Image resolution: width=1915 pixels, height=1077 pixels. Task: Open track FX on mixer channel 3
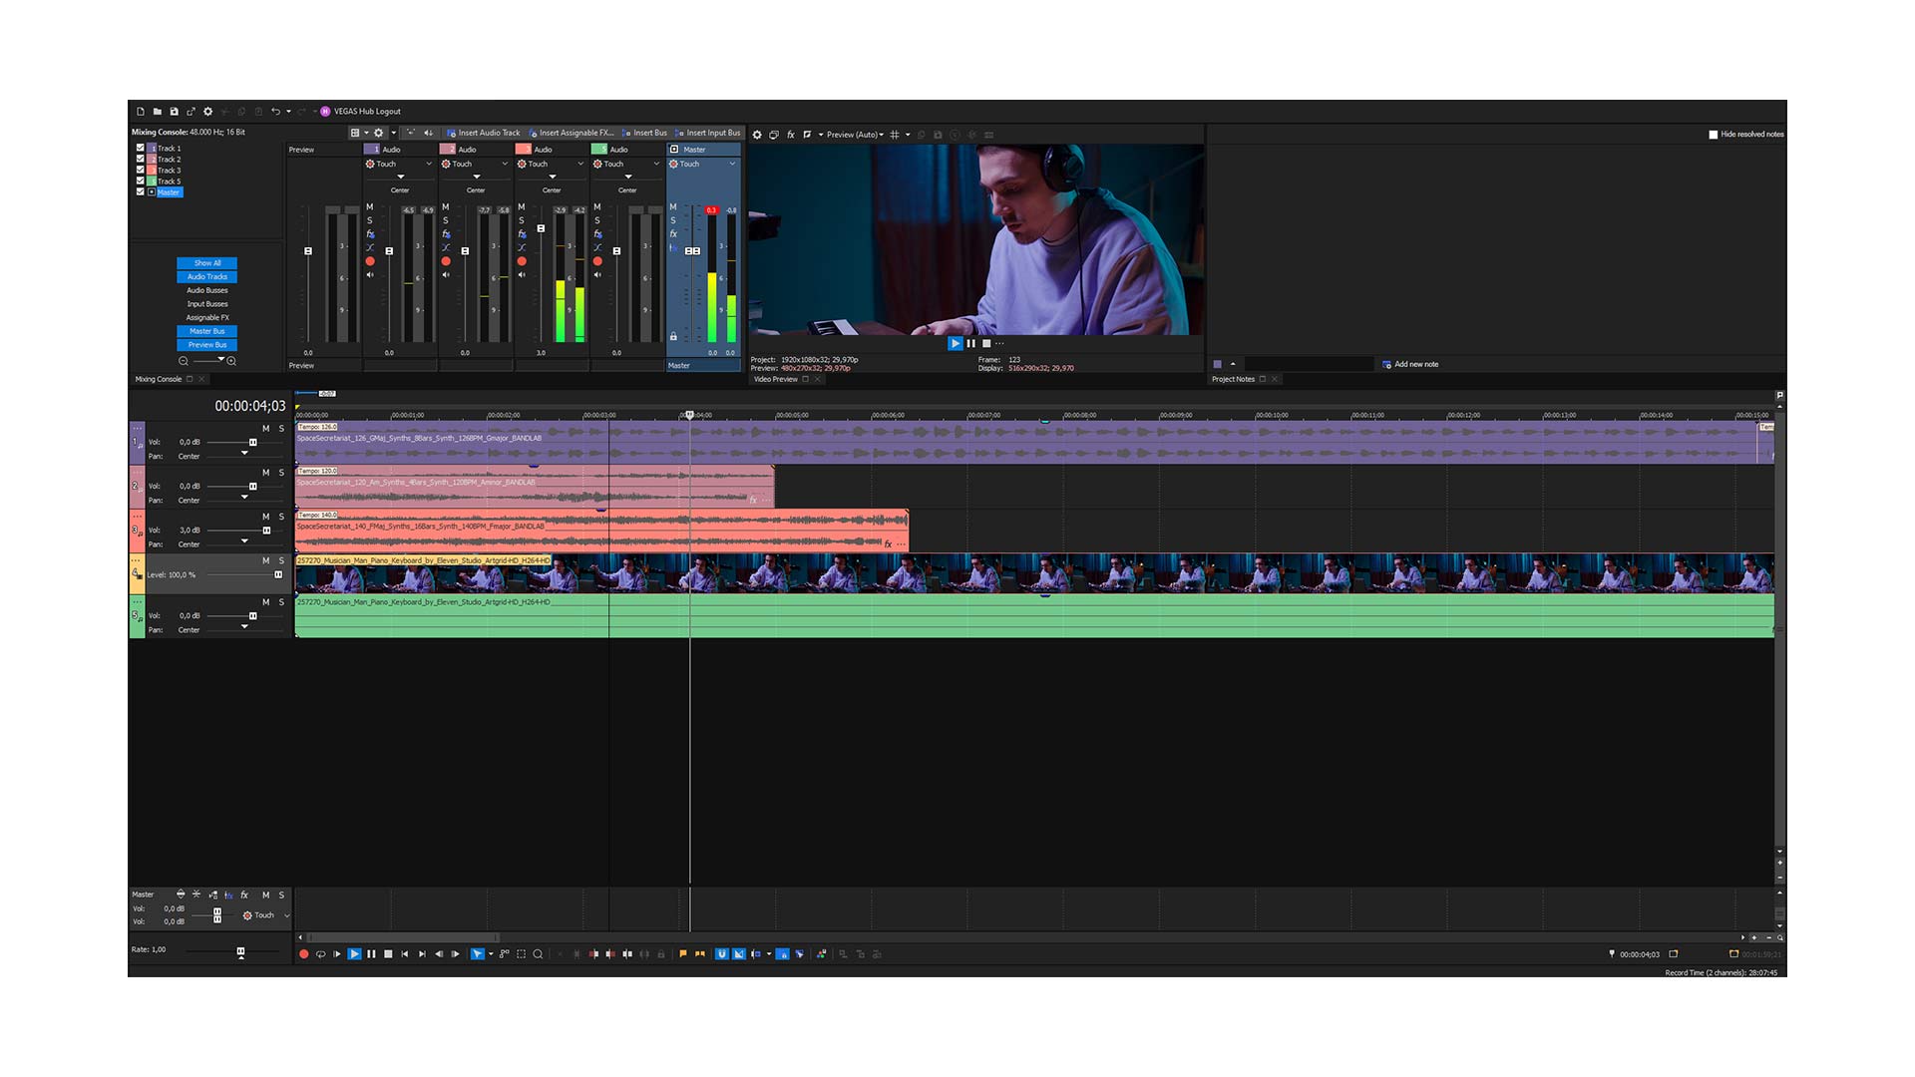pos(522,234)
